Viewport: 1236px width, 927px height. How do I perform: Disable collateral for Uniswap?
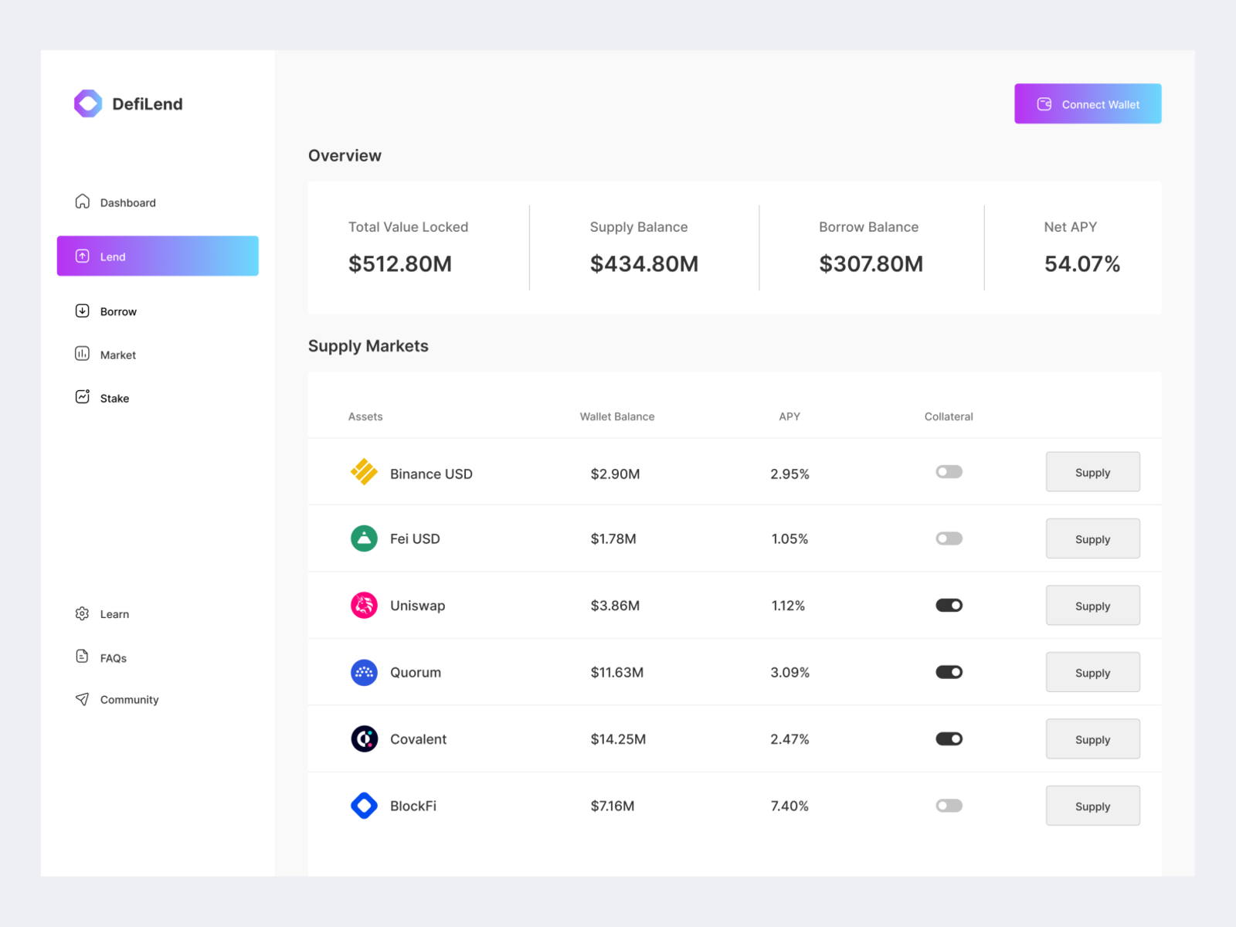949,605
